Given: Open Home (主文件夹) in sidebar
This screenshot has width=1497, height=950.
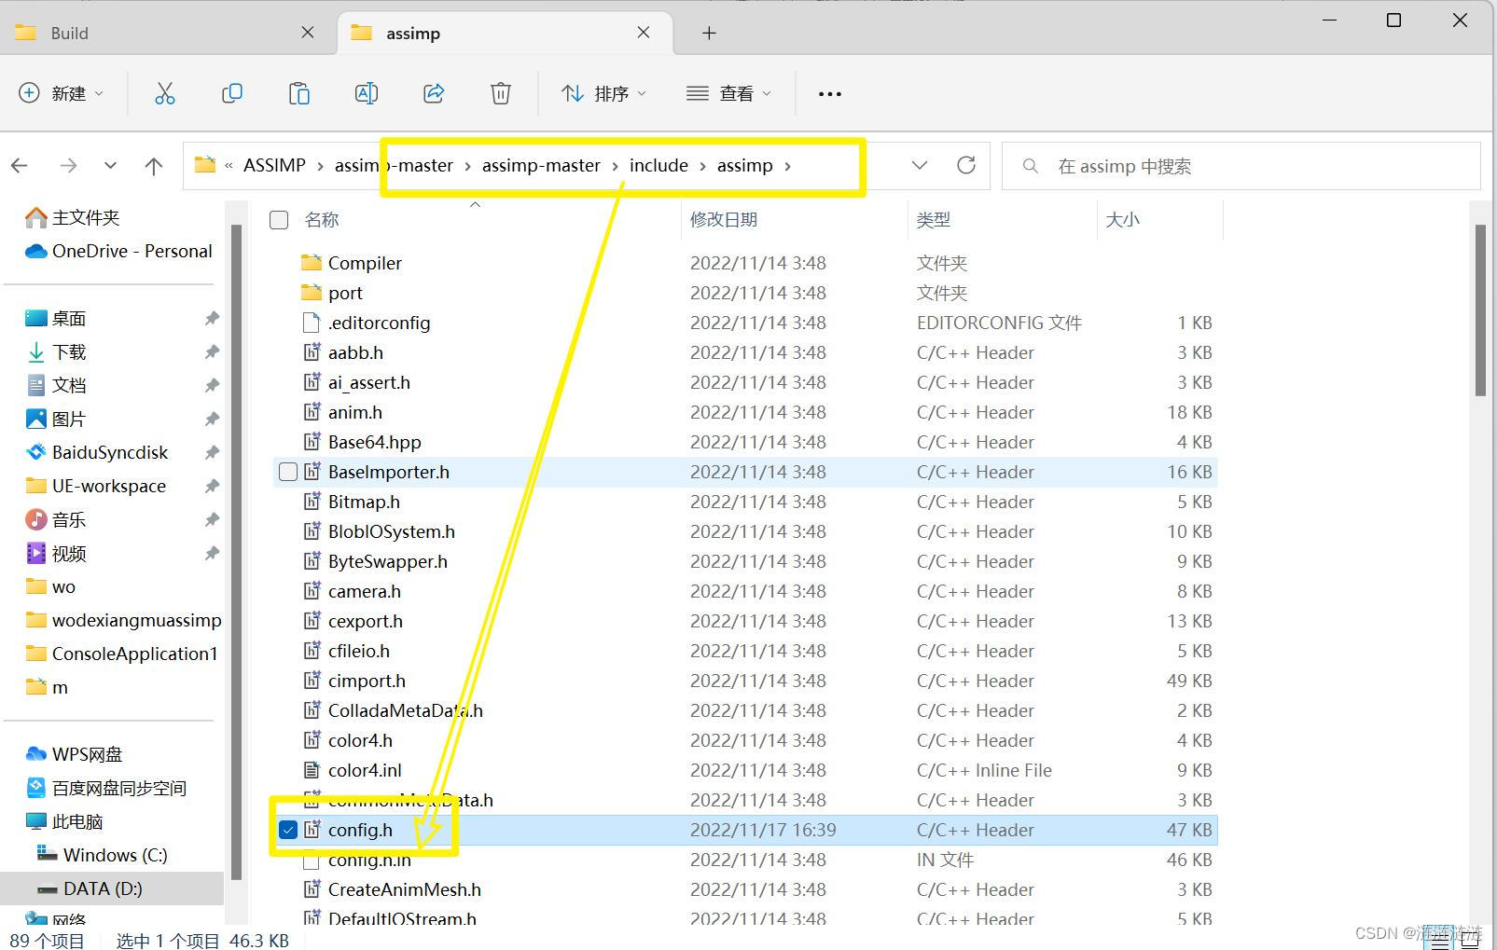Looking at the screenshot, I should click(x=73, y=217).
